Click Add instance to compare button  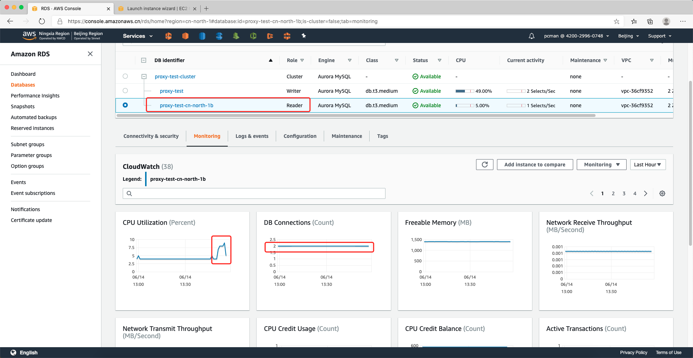[535, 165]
